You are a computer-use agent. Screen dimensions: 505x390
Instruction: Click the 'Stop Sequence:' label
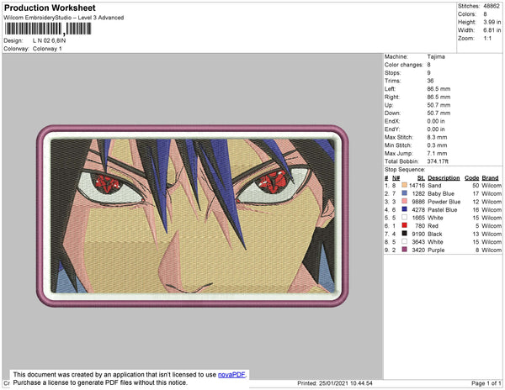pos(405,170)
